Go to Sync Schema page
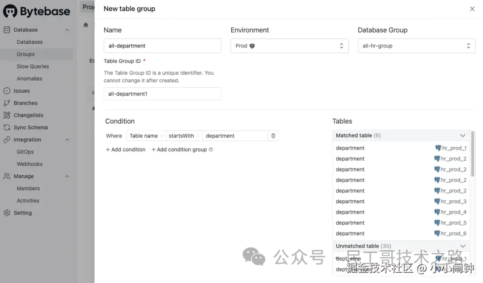Screen dimensions: 483x283 coord(30,128)
